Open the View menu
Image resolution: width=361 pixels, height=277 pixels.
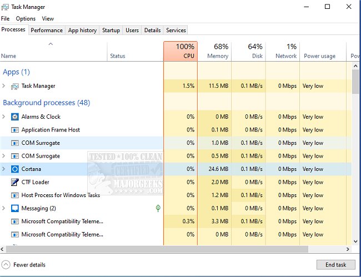(48, 19)
